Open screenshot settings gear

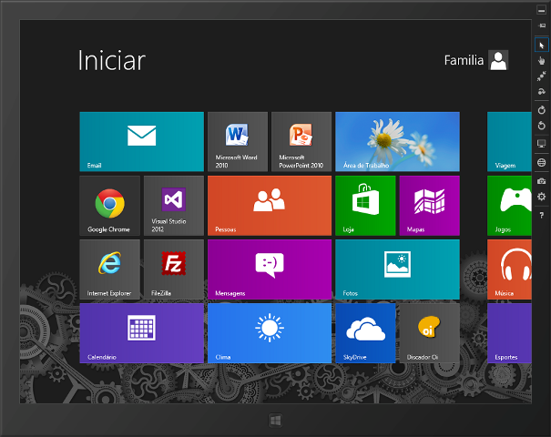(542, 197)
